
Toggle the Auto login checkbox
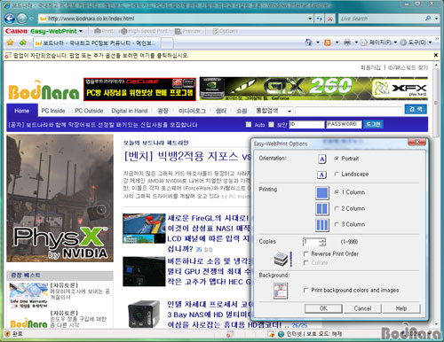click(x=249, y=124)
